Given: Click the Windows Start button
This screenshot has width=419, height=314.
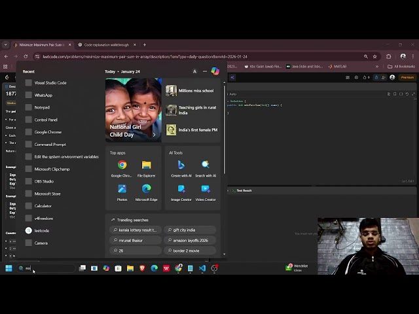Looking at the screenshot, I should (x=9, y=268).
